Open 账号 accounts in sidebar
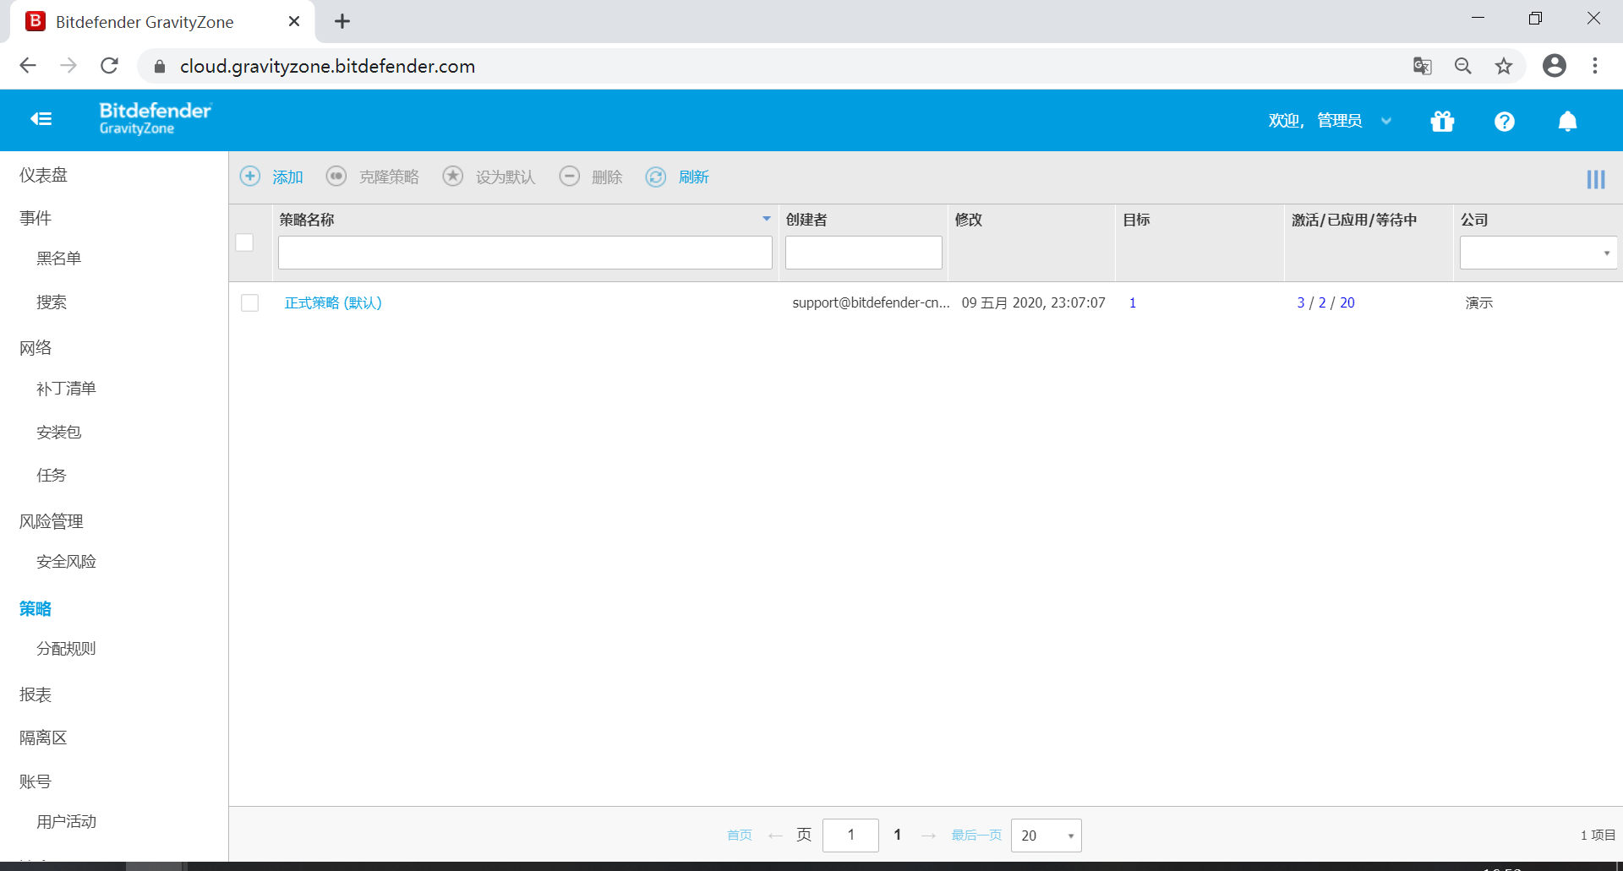1623x871 pixels. (36, 781)
